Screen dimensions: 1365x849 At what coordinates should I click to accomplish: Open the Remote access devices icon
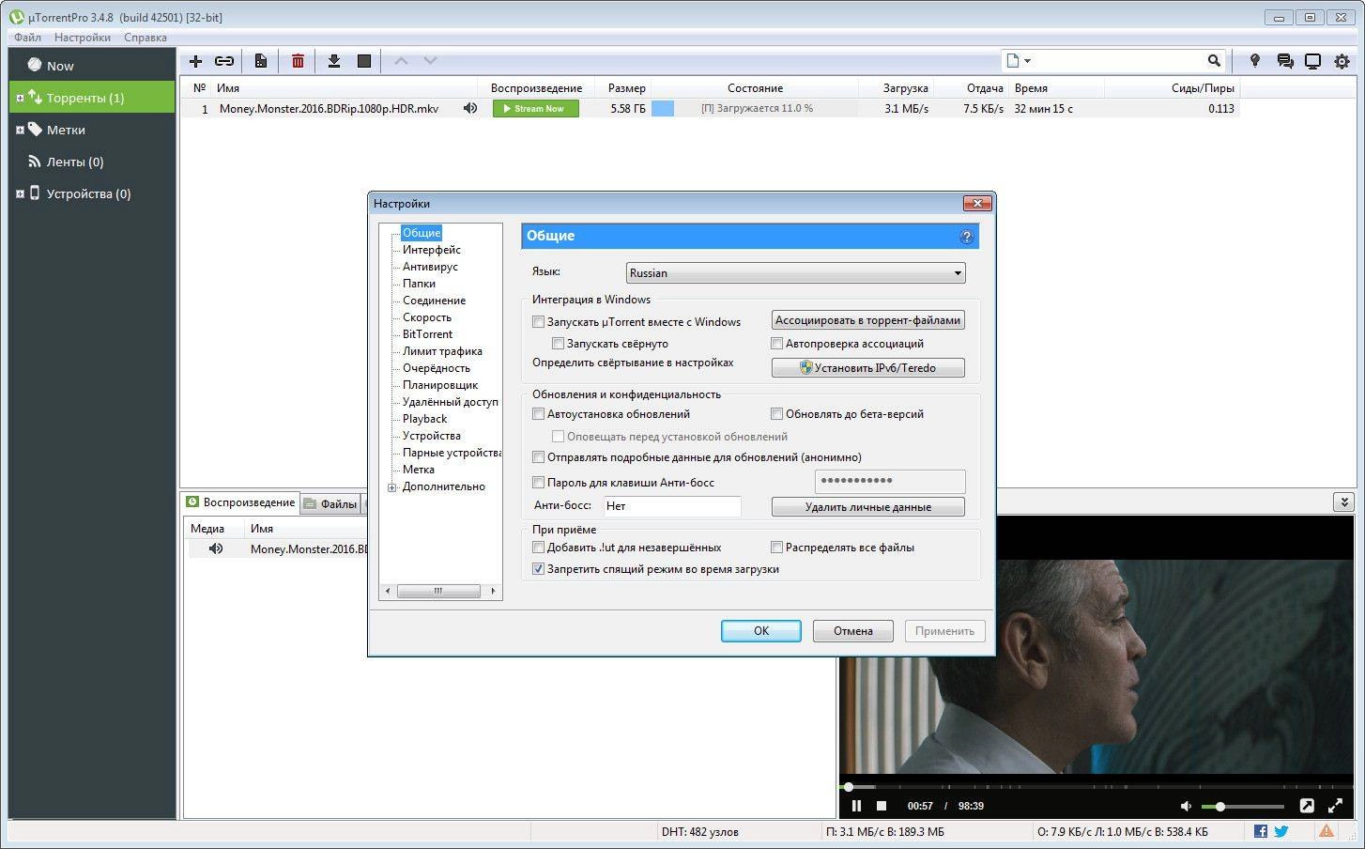pyautogui.click(x=1312, y=60)
